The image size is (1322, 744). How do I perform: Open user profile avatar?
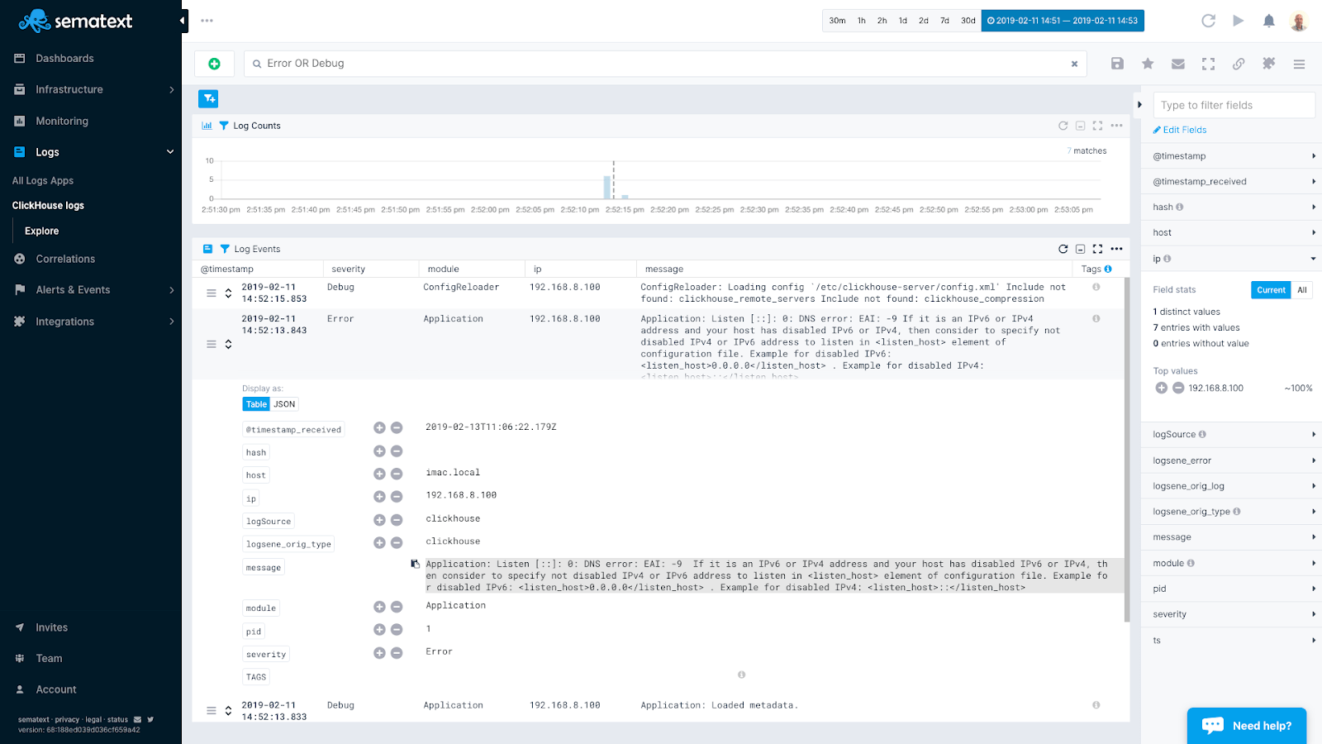click(1299, 21)
